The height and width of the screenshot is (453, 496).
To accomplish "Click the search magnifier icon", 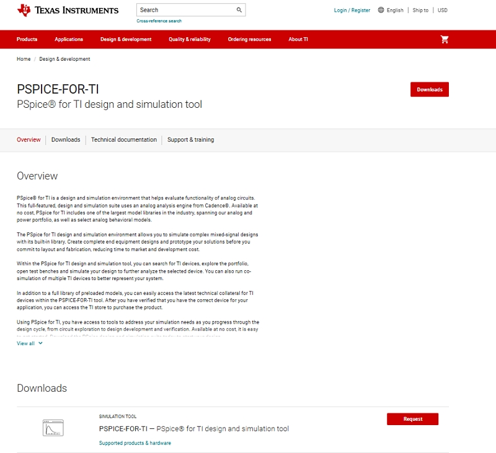I will (239, 10).
